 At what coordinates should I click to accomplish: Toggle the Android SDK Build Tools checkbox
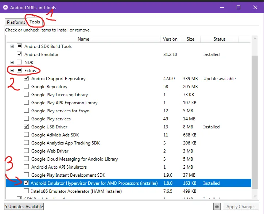tap(19, 46)
